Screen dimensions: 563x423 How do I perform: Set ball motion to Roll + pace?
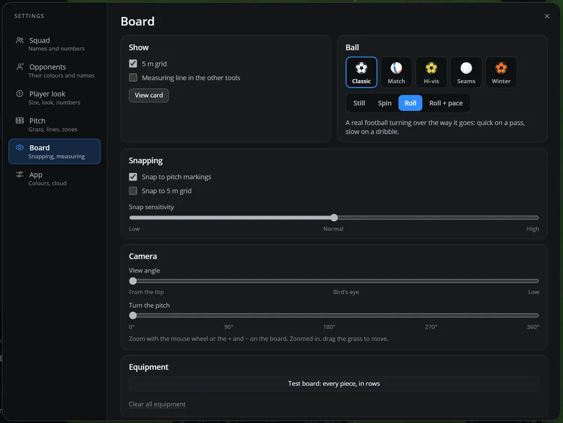pyautogui.click(x=446, y=103)
